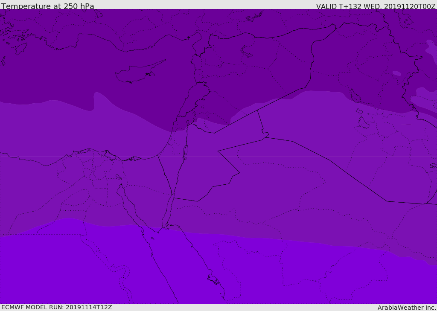437x311 pixels.
Task: Click the "ArabiaWeather Inc." credit text
Action: (x=406, y=308)
